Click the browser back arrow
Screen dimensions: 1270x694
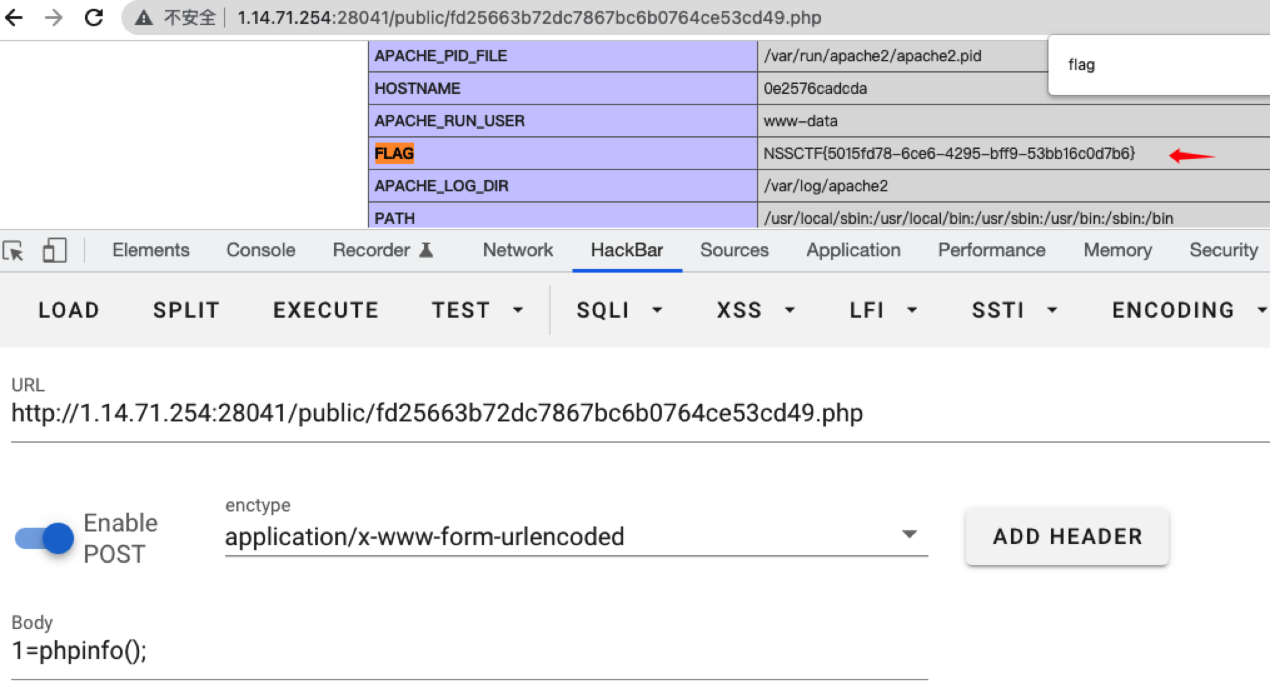(x=14, y=18)
